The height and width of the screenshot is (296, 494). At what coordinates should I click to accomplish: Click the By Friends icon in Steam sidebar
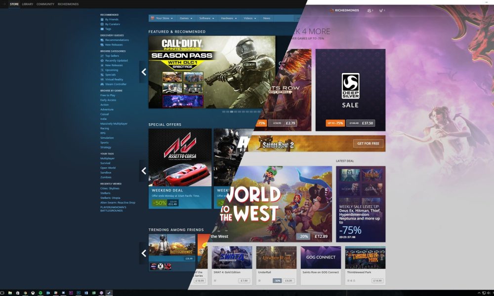[102, 20]
